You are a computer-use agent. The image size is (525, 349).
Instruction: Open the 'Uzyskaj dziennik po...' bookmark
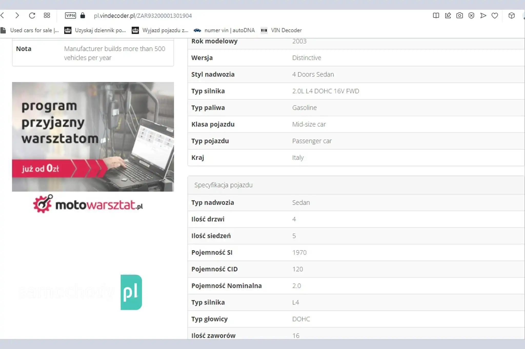point(95,30)
